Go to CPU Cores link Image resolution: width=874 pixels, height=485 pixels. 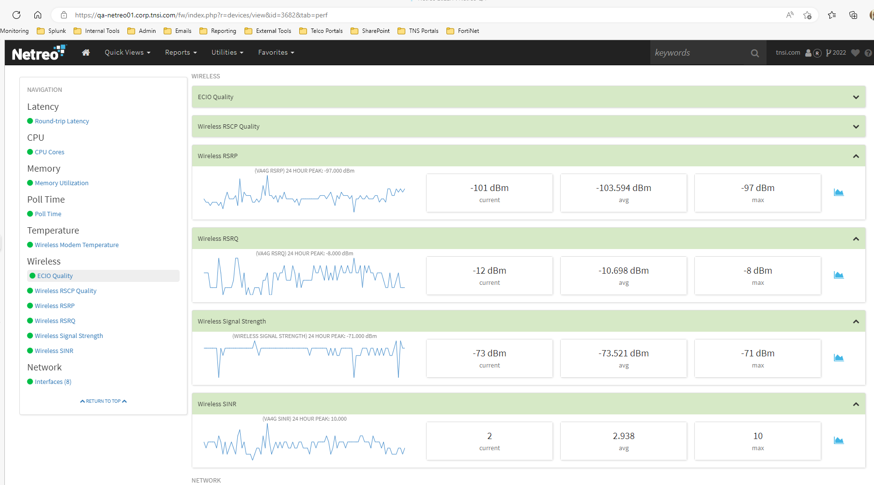pos(49,152)
